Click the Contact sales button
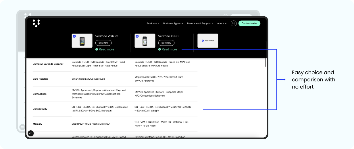This screenshot has height=149, width=354. click(x=249, y=23)
